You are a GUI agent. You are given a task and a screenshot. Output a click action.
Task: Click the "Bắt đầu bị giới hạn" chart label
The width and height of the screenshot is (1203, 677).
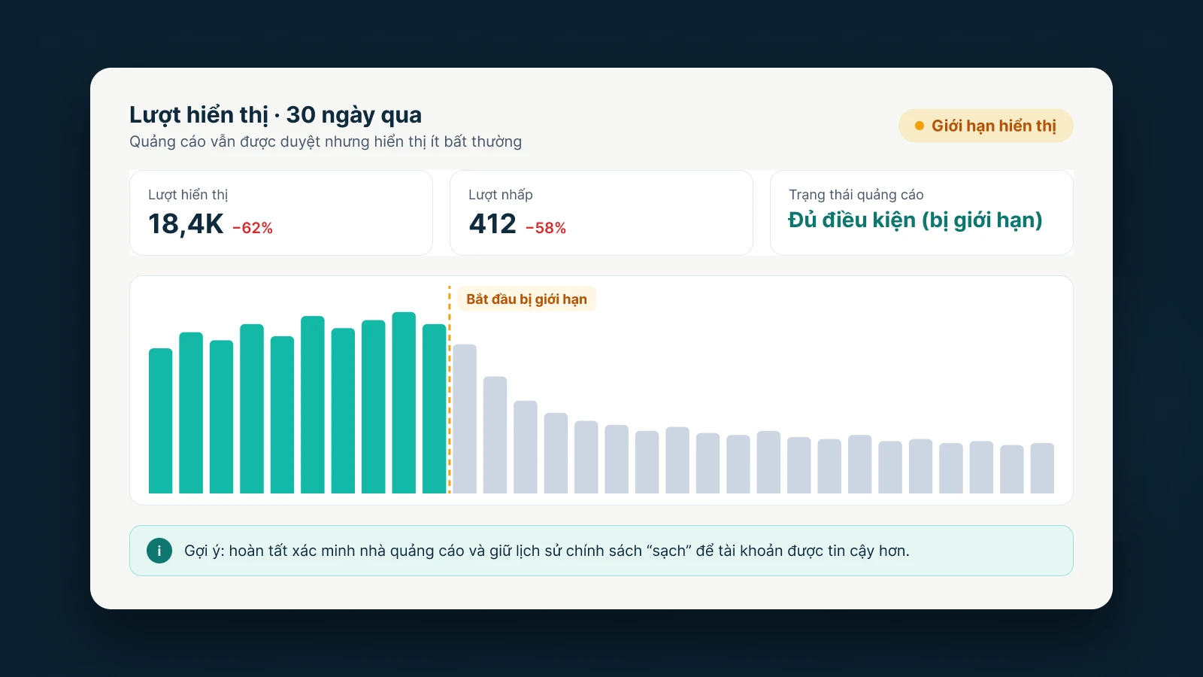[526, 299]
